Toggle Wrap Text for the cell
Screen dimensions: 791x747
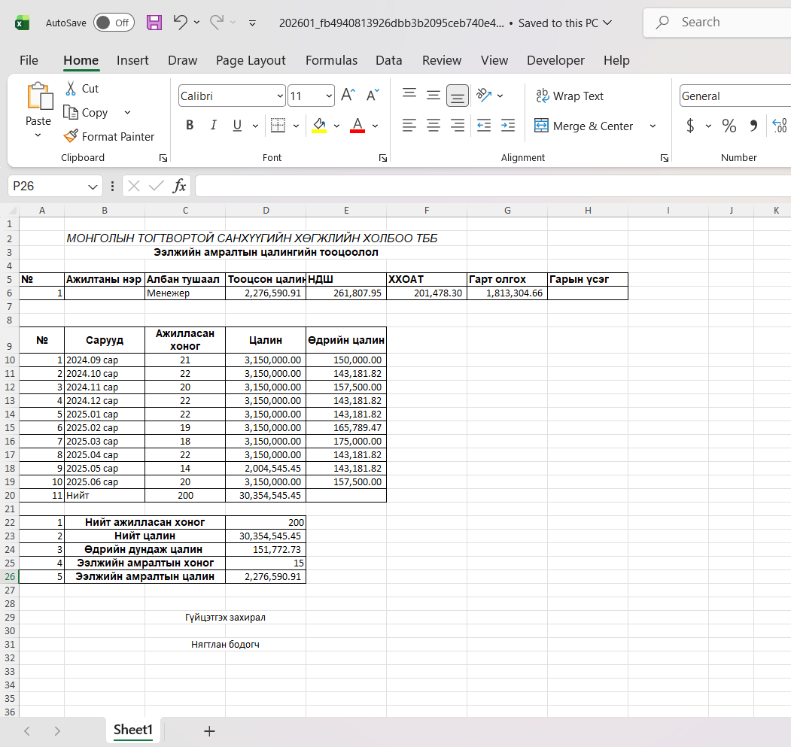pos(569,96)
